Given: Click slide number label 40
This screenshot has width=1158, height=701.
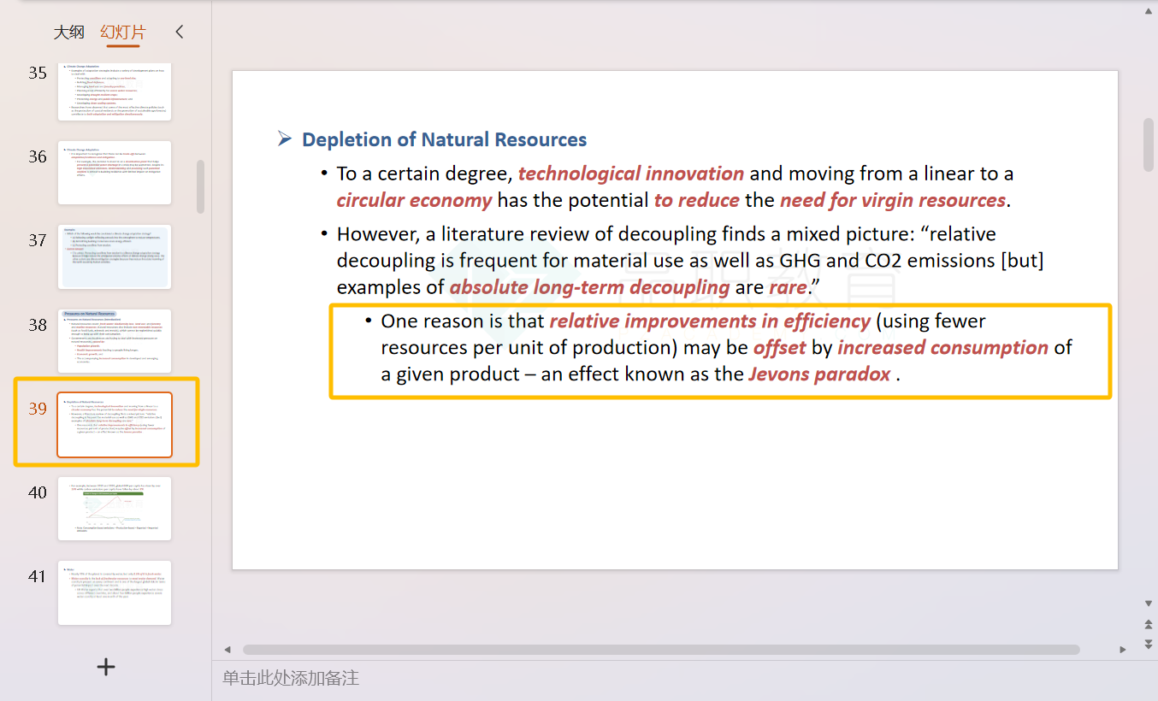Looking at the screenshot, I should 38,492.
